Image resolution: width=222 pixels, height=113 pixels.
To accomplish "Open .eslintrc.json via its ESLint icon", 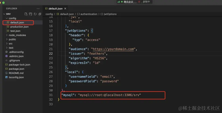I will pos(6,56).
